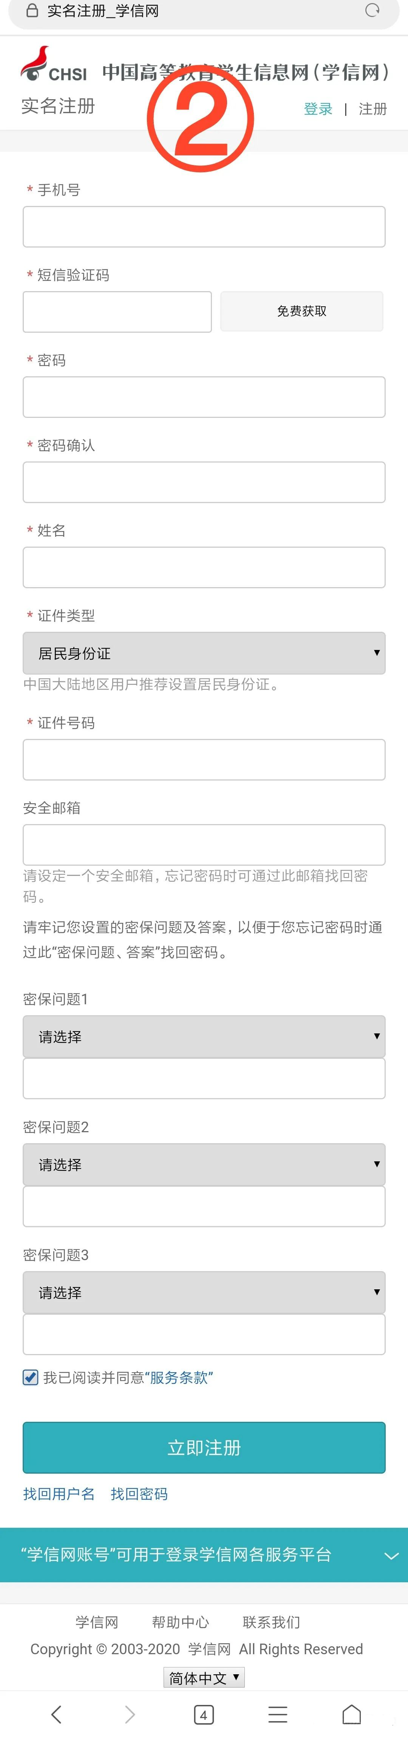Click the 手机号 input field
Screen dimensions: 408x1739
tap(204, 227)
